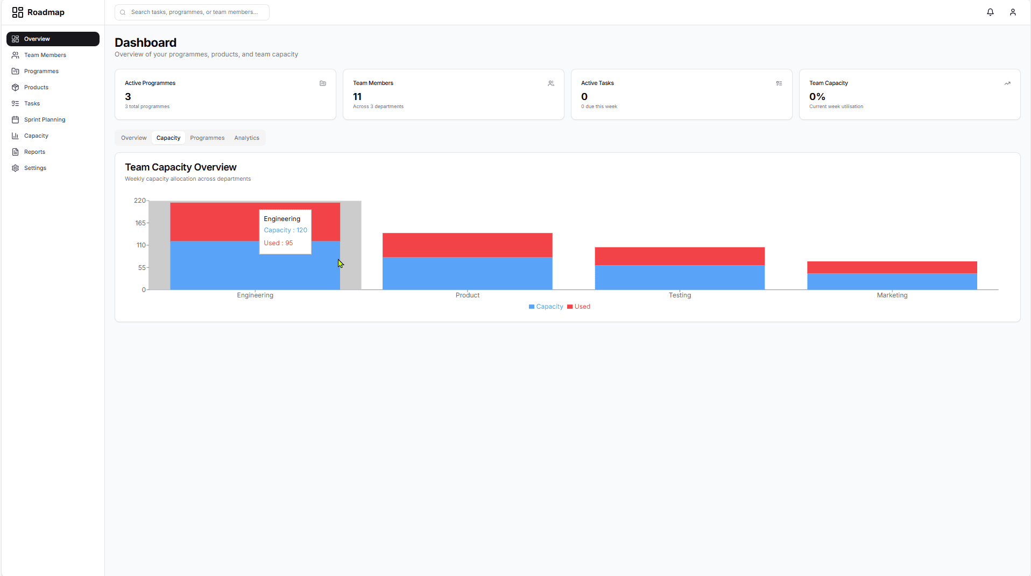
Task: Select the Capacity bar-chart icon in sidebar
Action: 15,136
